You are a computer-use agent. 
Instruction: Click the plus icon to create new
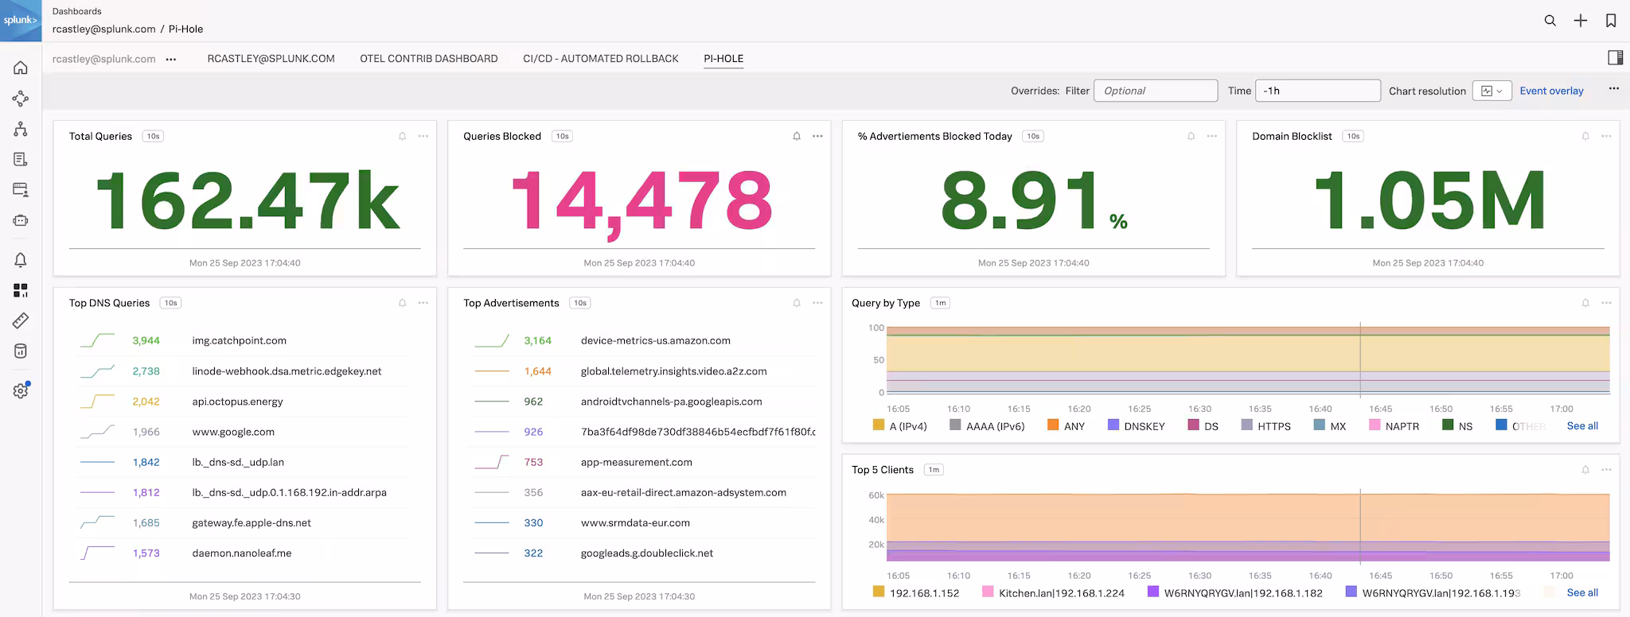coord(1580,21)
